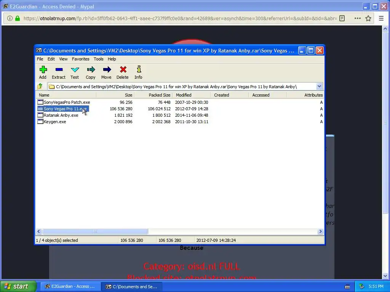Sort by the Accessed column header
Viewport: 390px width, 292px height.
coord(267,95)
